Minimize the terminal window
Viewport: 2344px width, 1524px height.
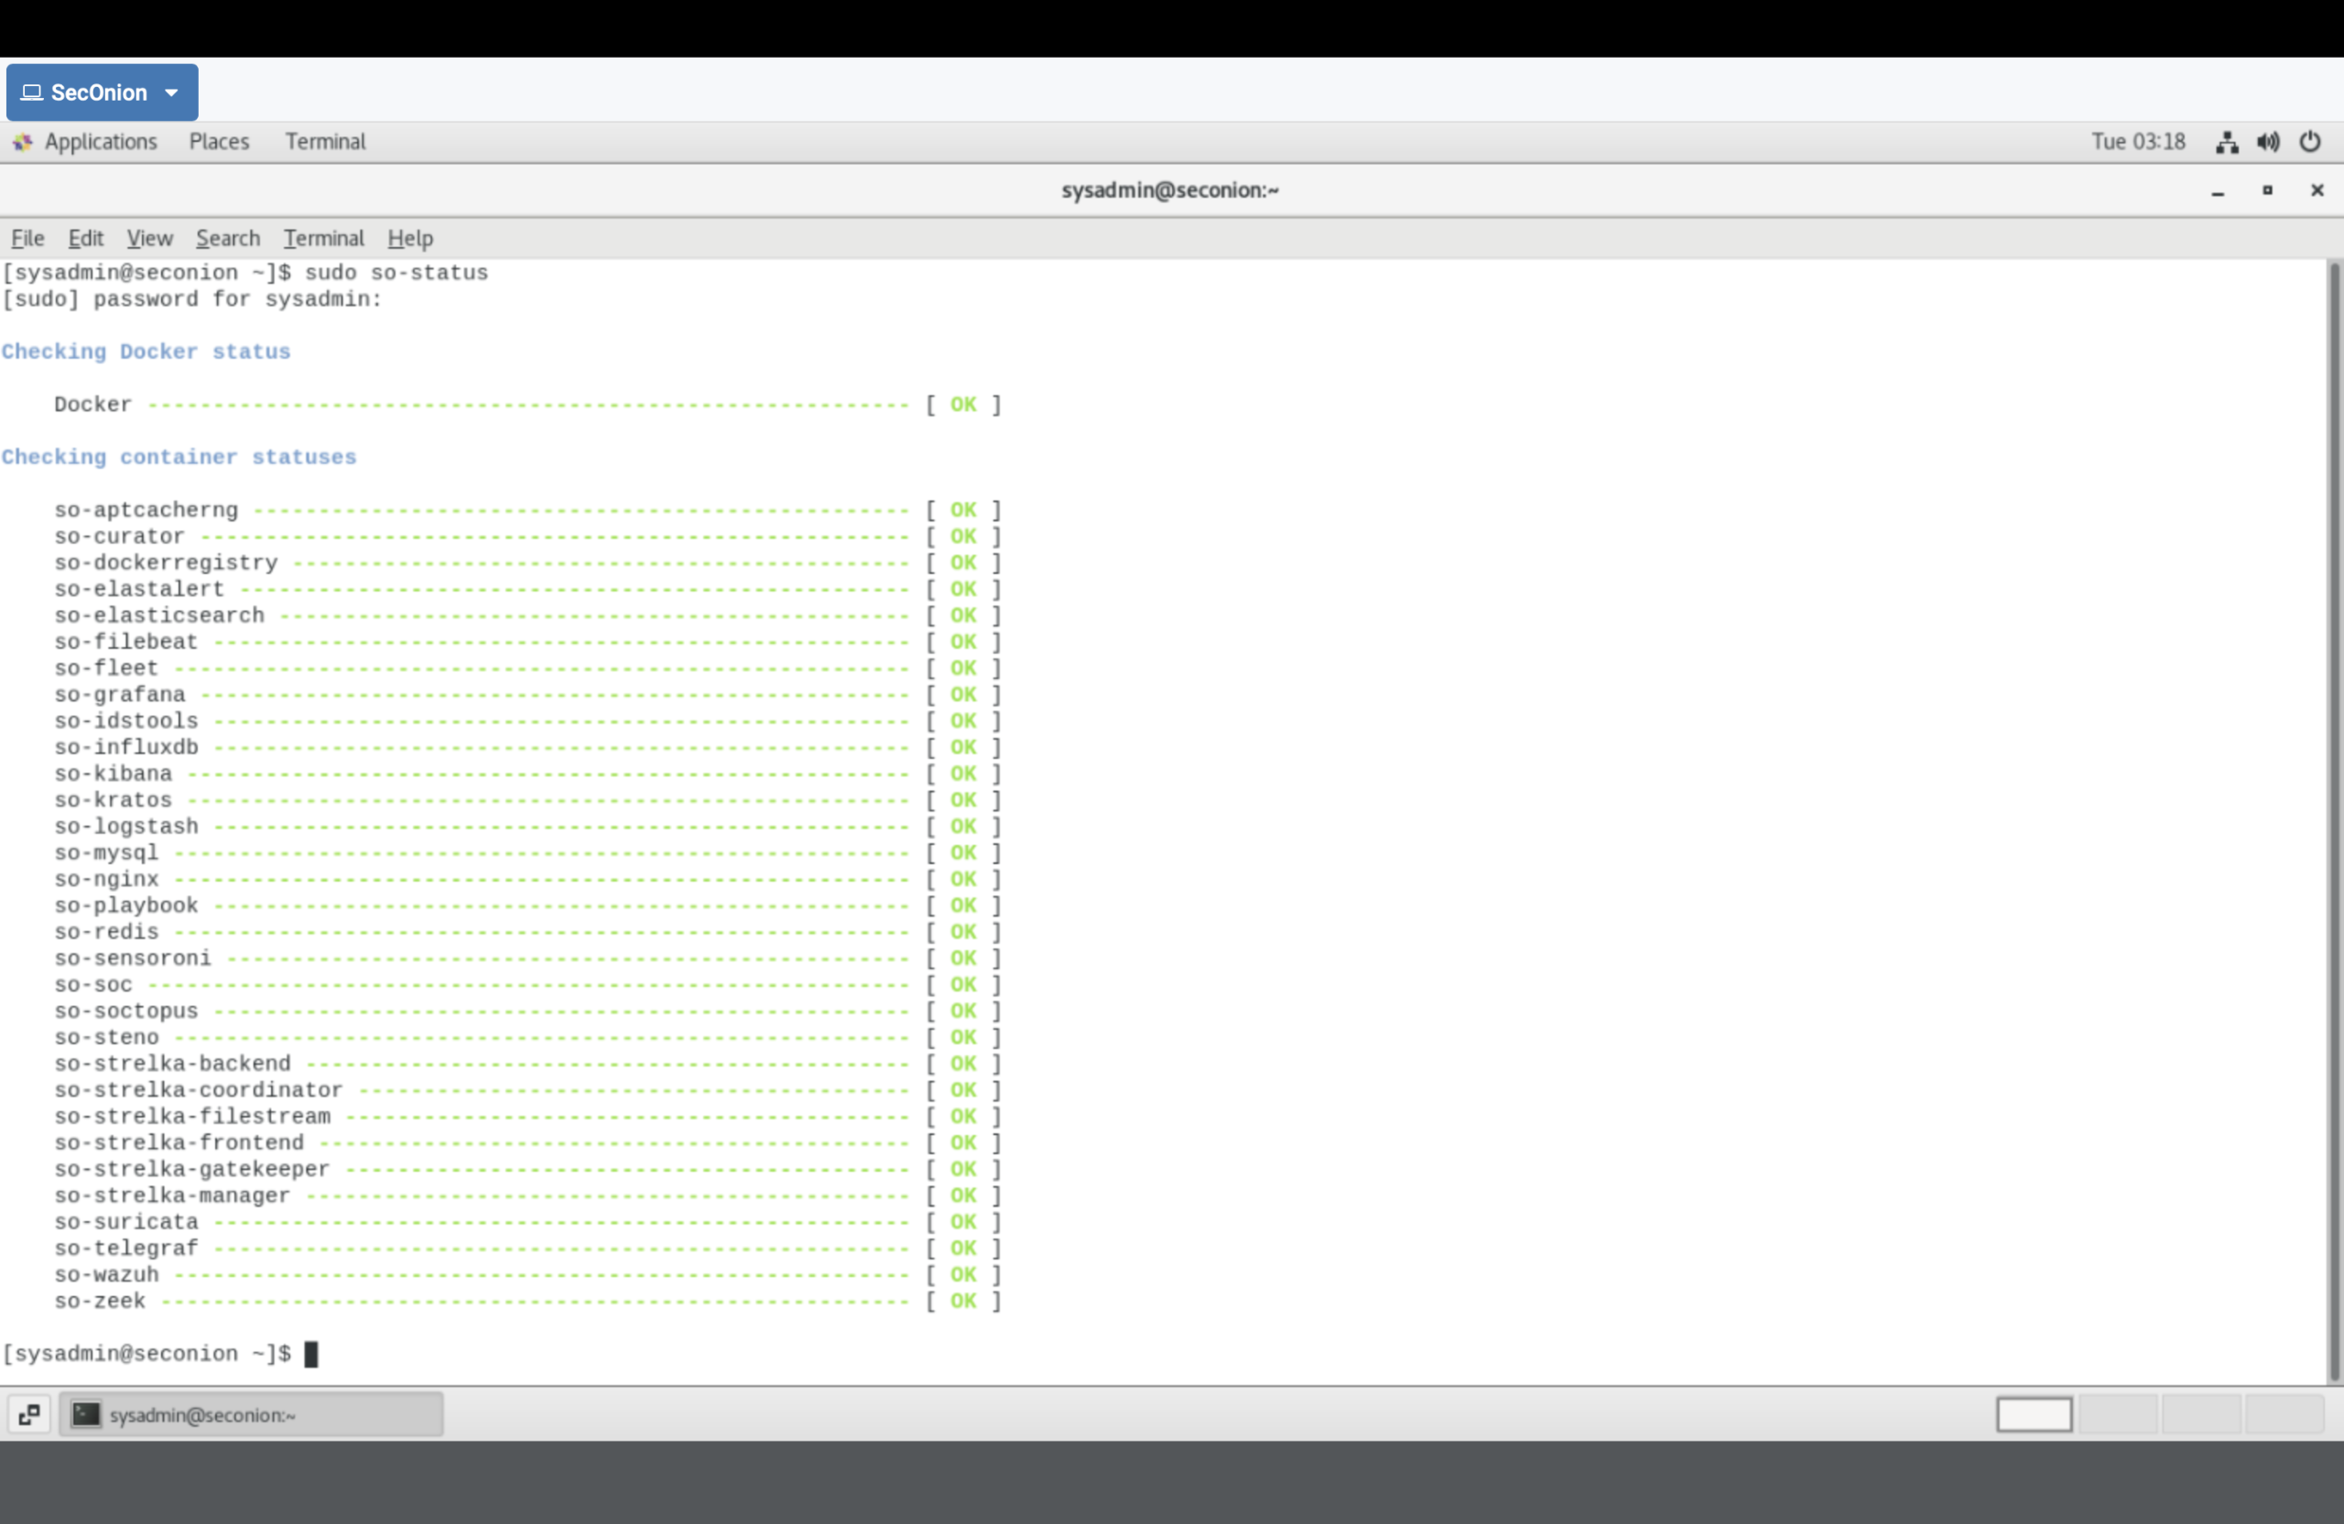[x=2217, y=191]
